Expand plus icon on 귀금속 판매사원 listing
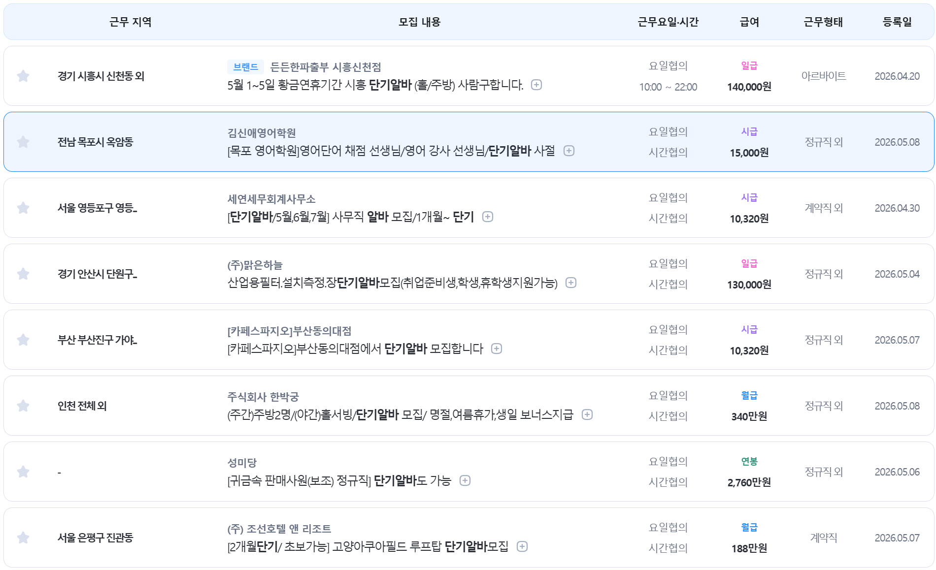Screen dimensions: 936x570 pyautogui.click(x=465, y=480)
